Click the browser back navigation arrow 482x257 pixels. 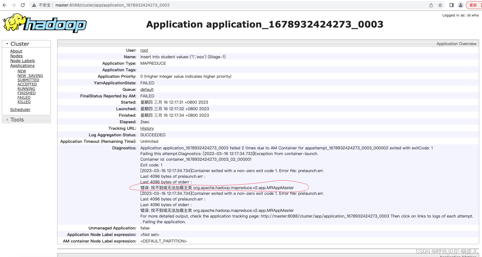click(x=5, y=5)
